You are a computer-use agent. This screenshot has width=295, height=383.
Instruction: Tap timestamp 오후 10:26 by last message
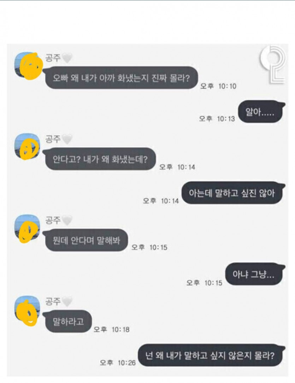pyautogui.click(x=118, y=363)
